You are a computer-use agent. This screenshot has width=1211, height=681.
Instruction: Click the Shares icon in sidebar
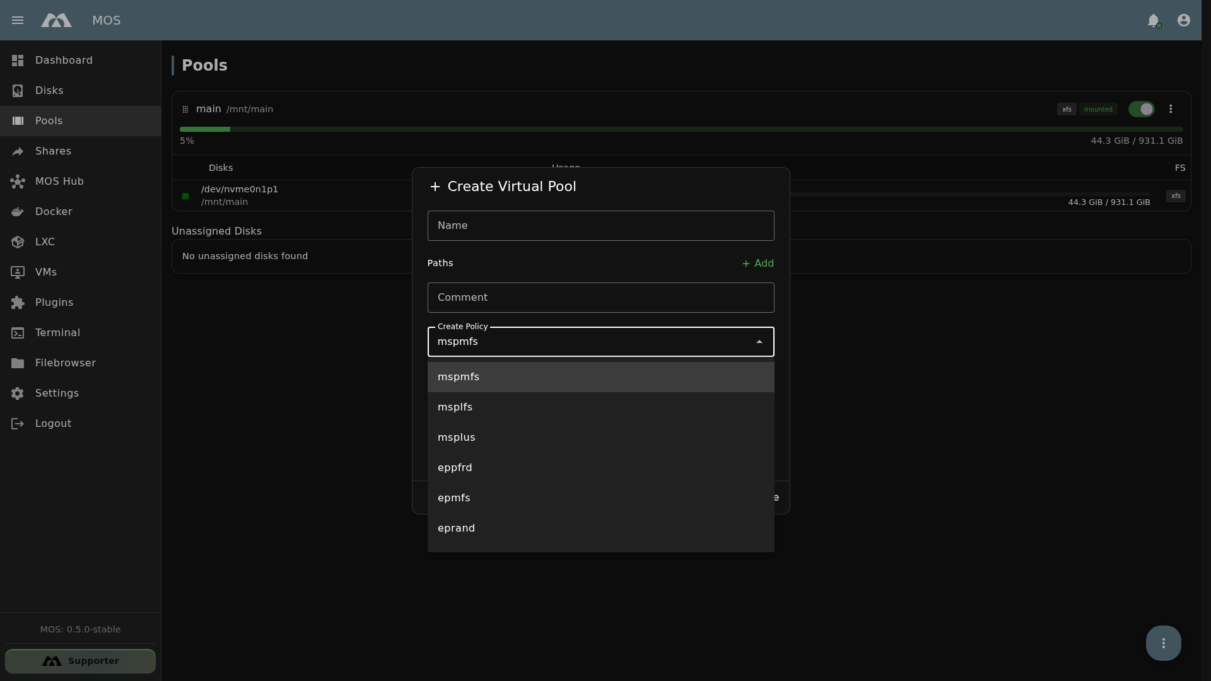click(x=18, y=151)
